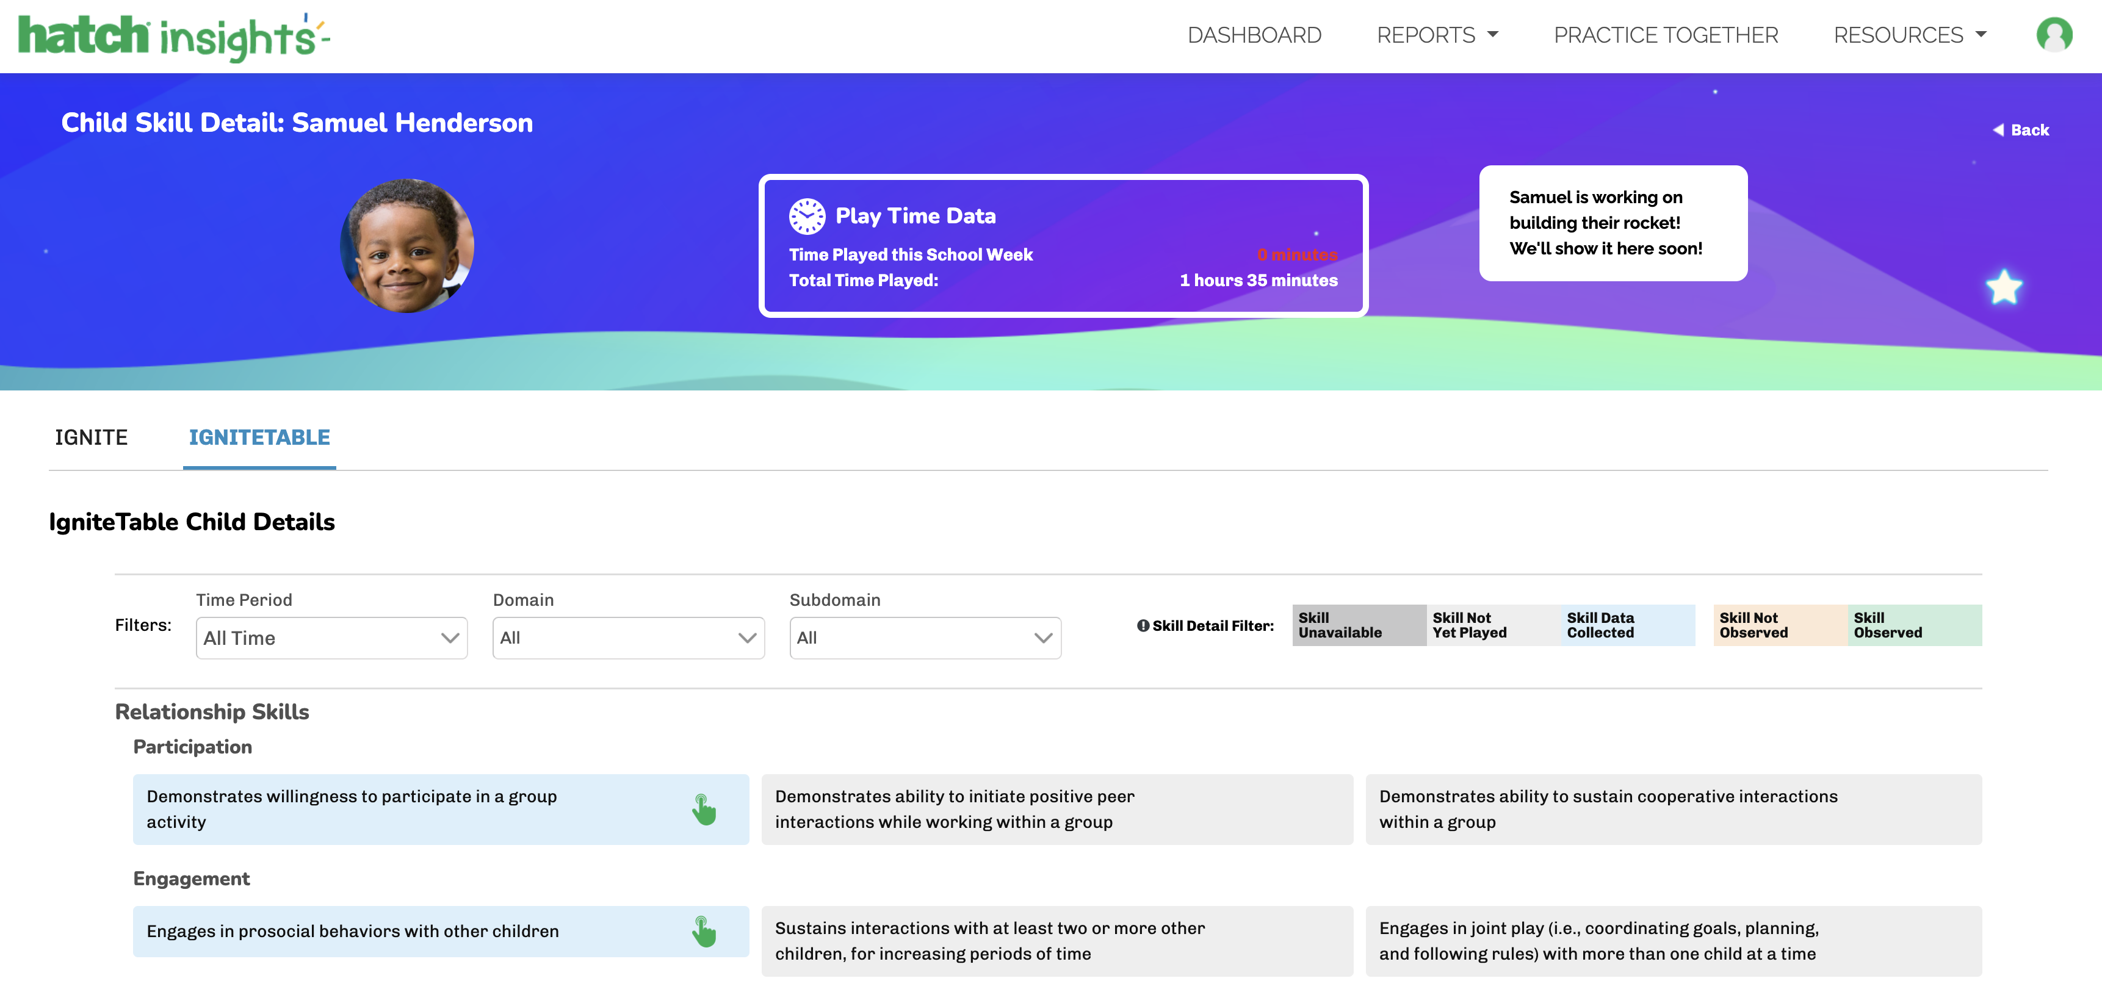This screenshot has height=992, width=2102.
Task: Toggle the Skill Not Yet Played filter
Action: click(x=1493, y=626)
